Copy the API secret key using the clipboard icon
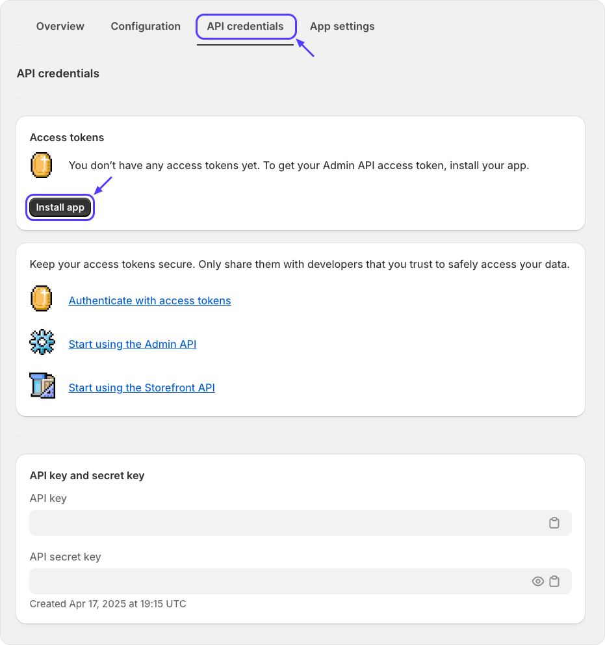The width and height of the screenshot is (605, 645). [x=554, y=581]
